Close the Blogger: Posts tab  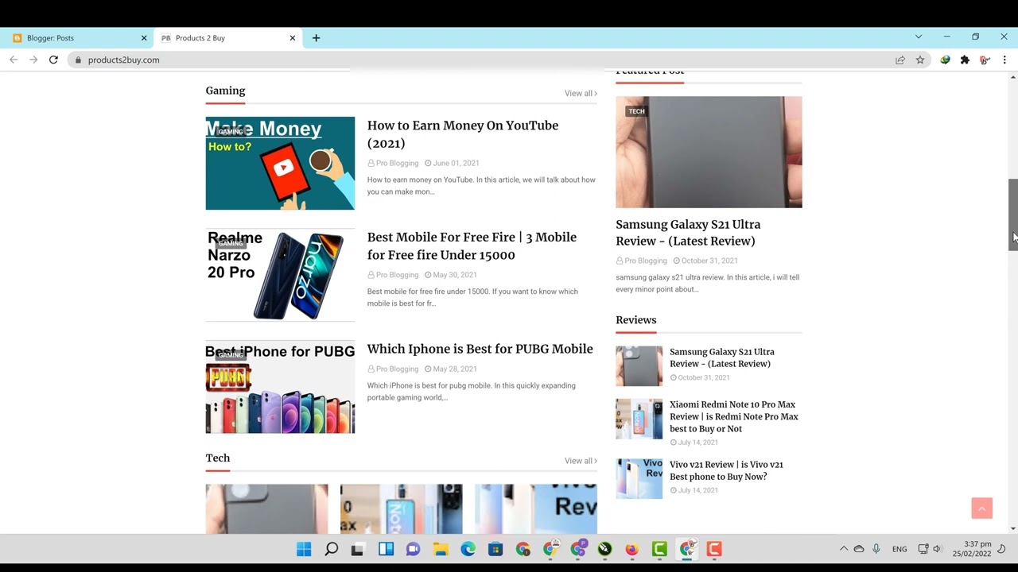click(x=144, y=37)
